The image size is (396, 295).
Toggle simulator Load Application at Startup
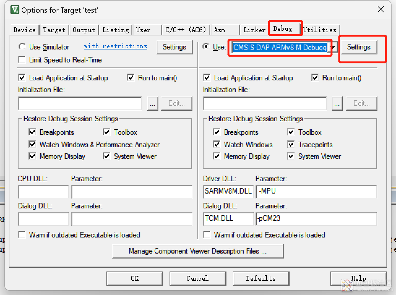22,78
